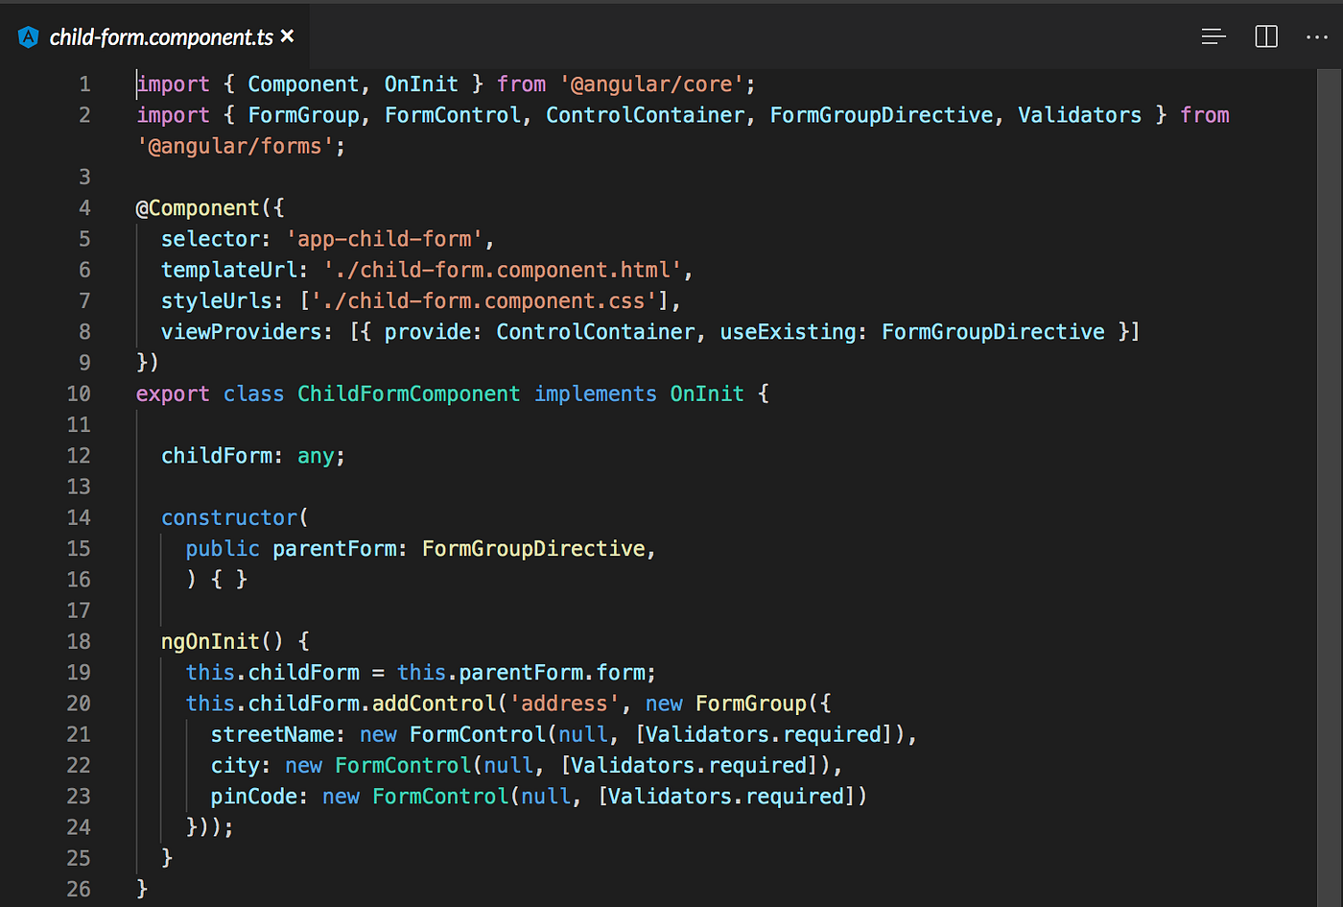Click the FormGroupDirective import on line 2
The image size is (1343, 907).
[881, 114]
